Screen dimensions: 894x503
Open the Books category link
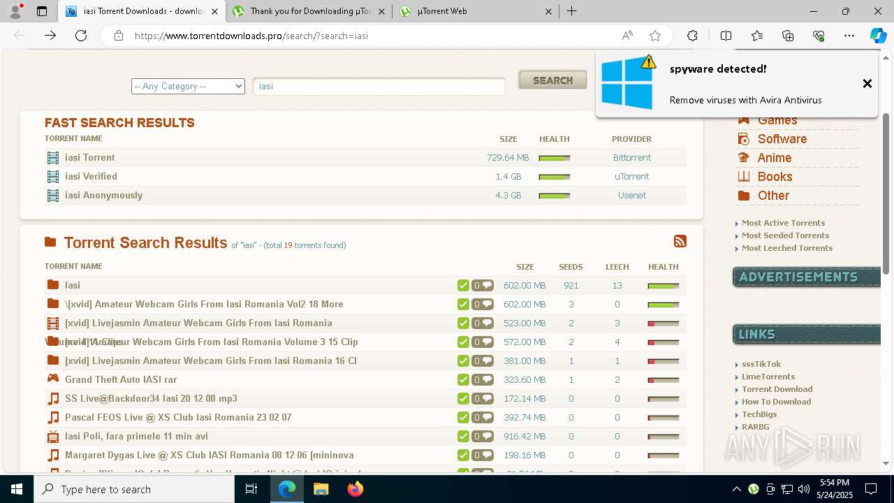(775, 177)
